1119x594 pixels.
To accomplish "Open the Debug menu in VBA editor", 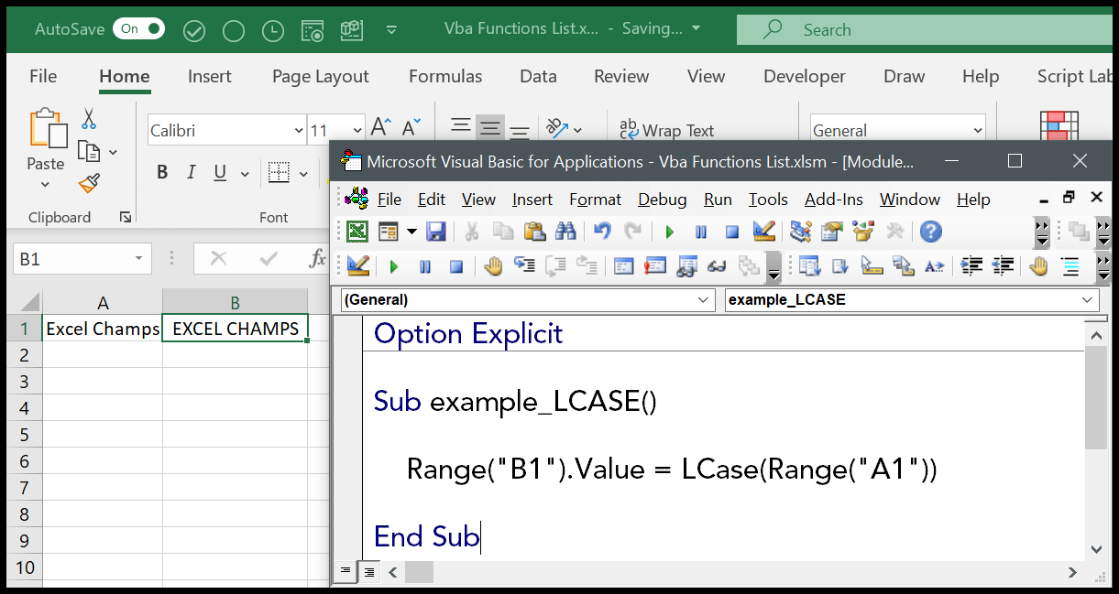I will (662, 200).
